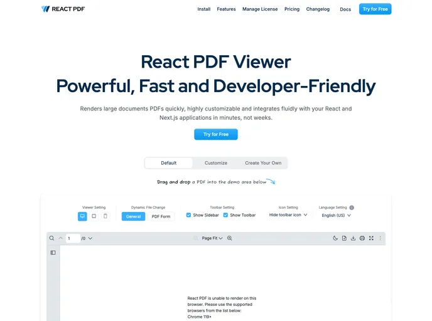Screen dimensions: 432x321
Task: Select tablet viewer setting icon
Action: point(94,216)
